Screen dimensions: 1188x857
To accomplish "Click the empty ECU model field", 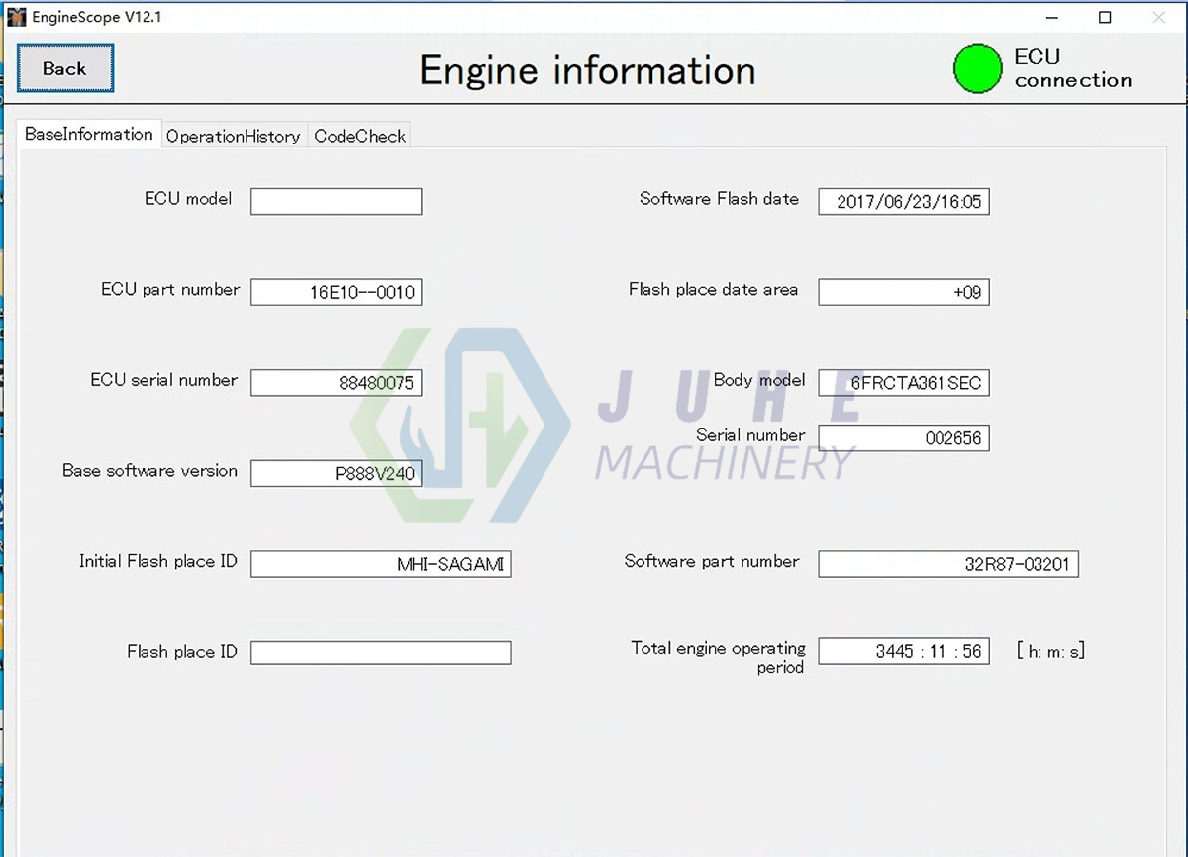I will (x=336, y=201).
